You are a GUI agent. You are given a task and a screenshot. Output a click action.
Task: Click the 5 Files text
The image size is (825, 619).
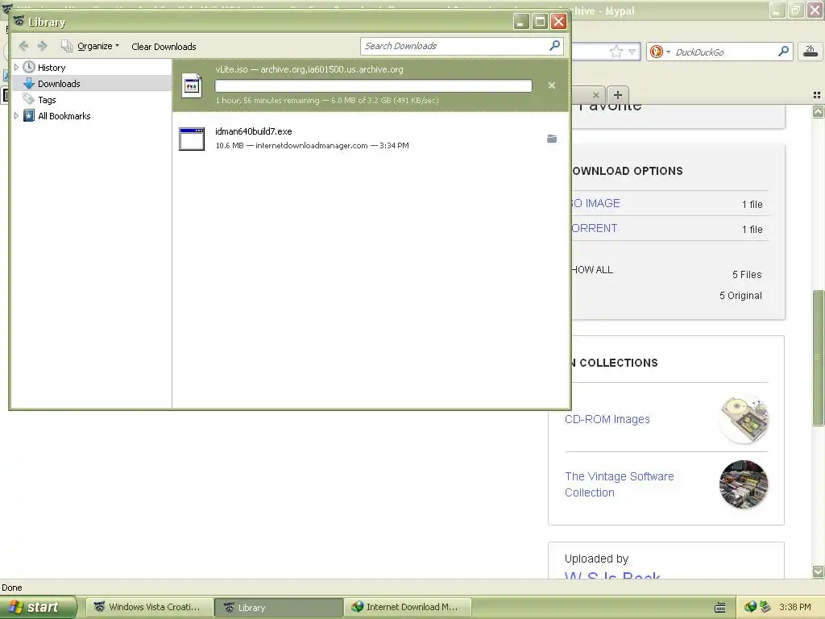747,274
